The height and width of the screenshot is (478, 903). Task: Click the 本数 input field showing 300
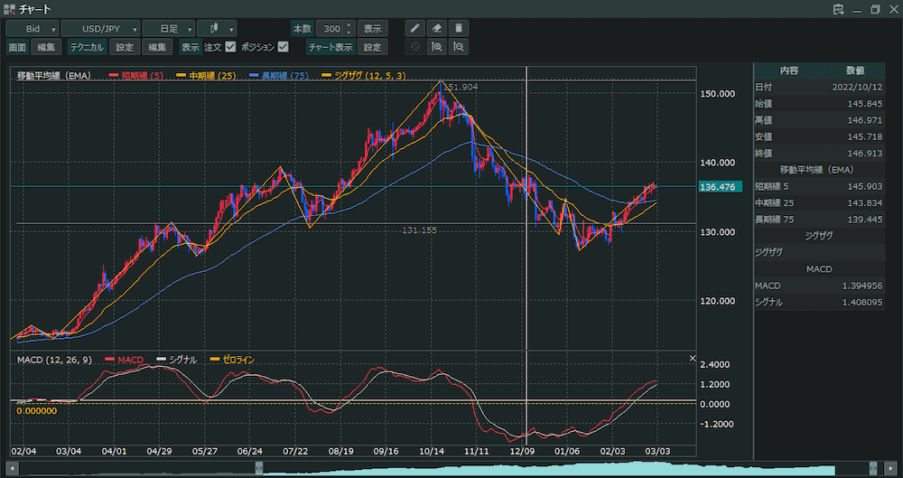click(330, 28)
